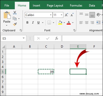Expand border style options arrow

pyautogui.click(x=53, y=23)
